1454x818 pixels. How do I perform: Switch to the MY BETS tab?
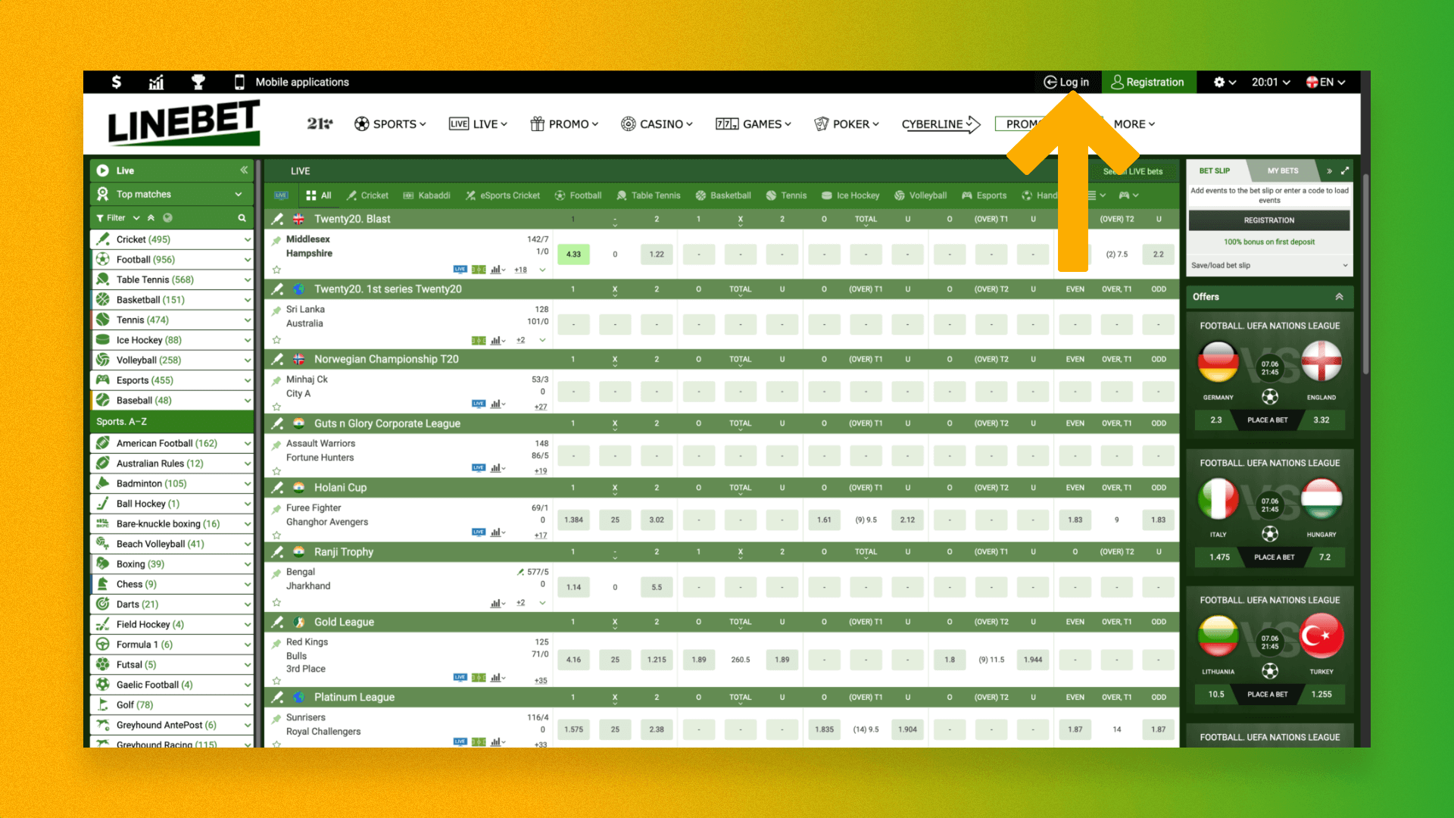[1283, 170]
